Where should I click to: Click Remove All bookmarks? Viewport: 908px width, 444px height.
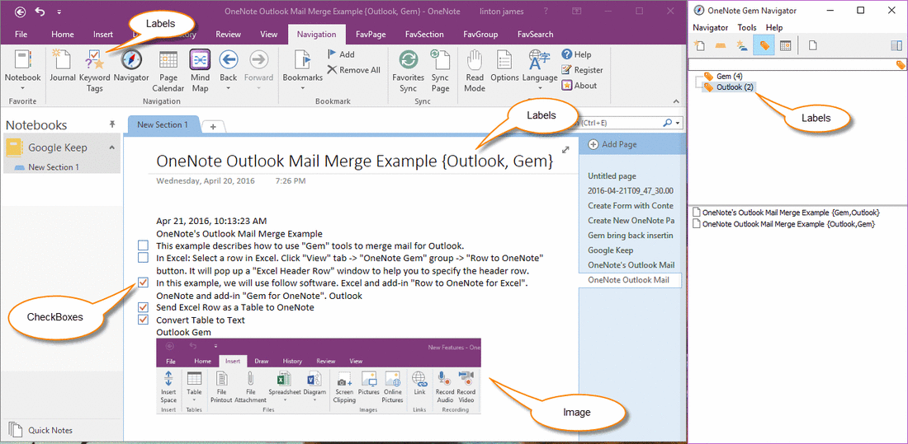tap(353, 70)
